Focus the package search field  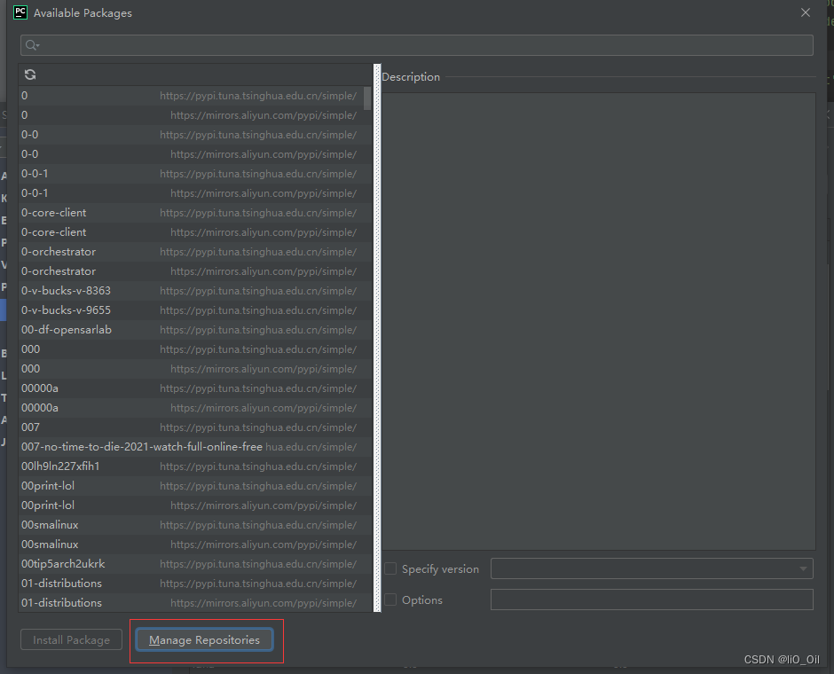pyautogui.click(x=416, y=45)
